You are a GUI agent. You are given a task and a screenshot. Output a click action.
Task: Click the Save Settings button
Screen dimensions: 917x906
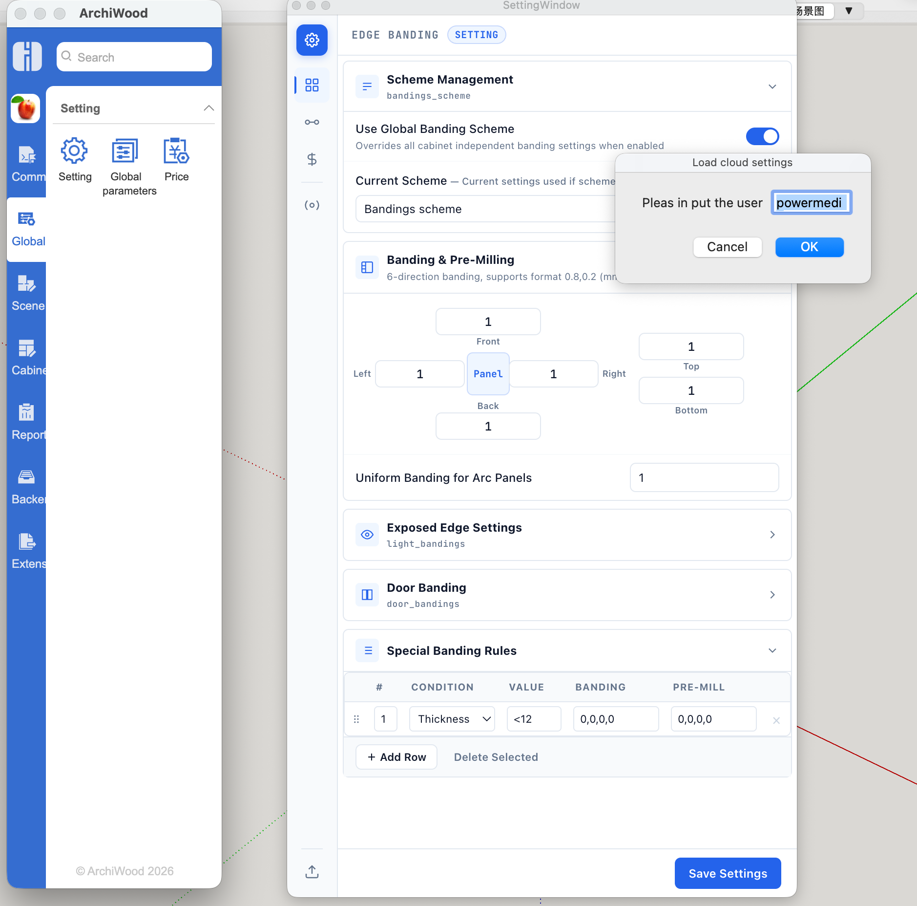(728, 873)
